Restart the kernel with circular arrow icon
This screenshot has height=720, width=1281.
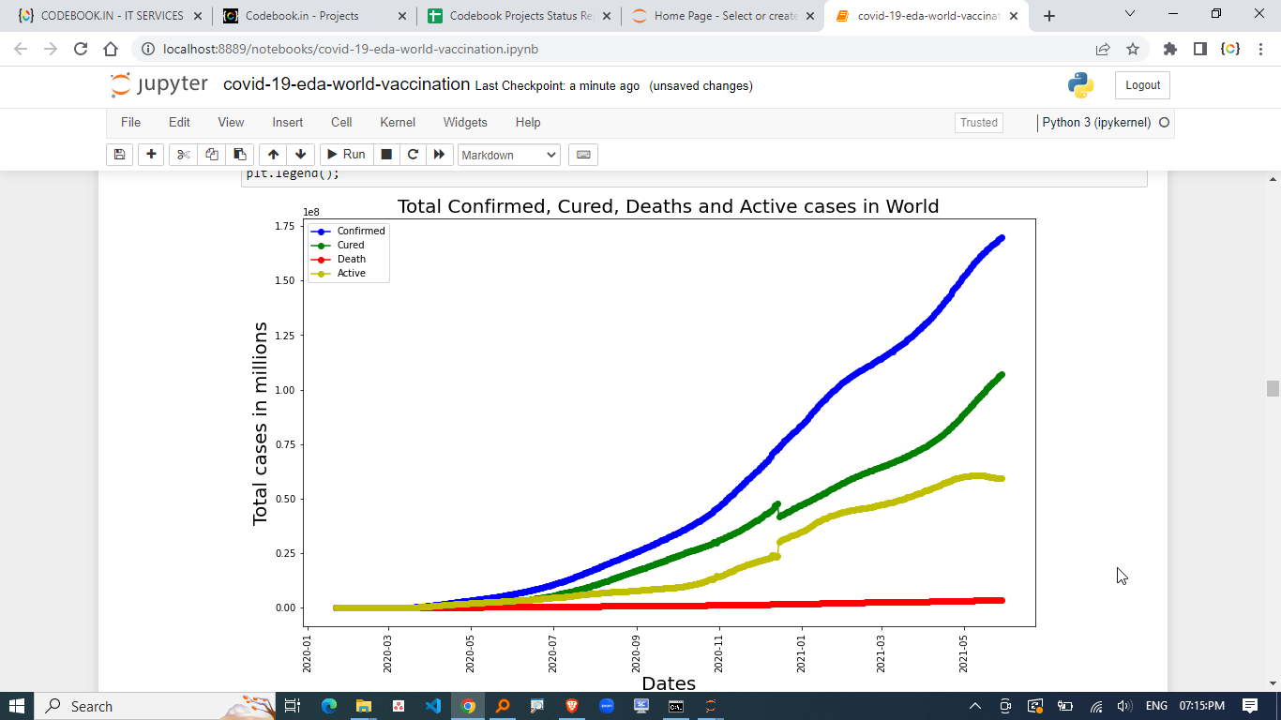(x=413, y=155)
